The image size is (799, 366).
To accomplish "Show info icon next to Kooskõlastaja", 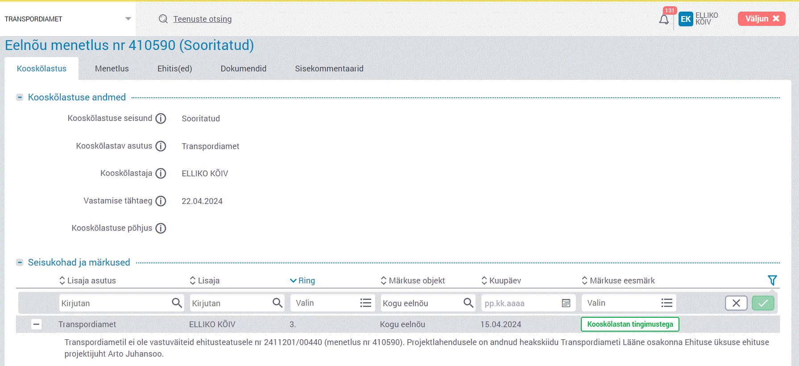I will click(161, 173).
